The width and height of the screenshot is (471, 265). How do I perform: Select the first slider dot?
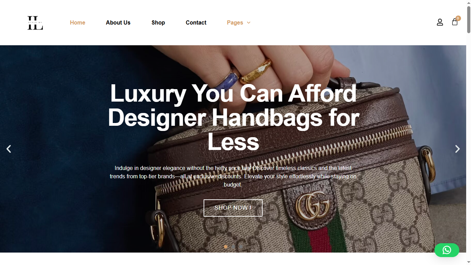[226, 247]
